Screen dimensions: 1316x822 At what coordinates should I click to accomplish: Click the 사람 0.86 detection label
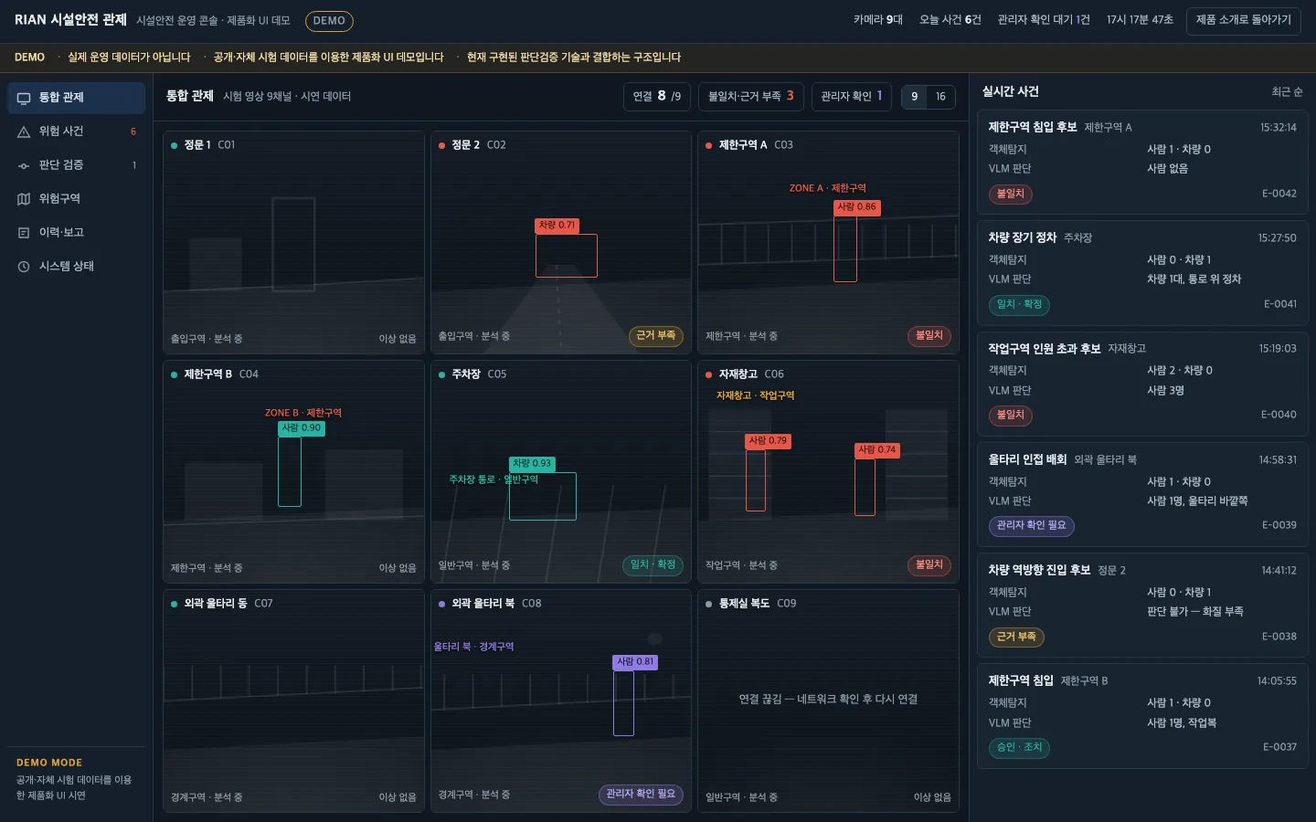coord(857,207)
